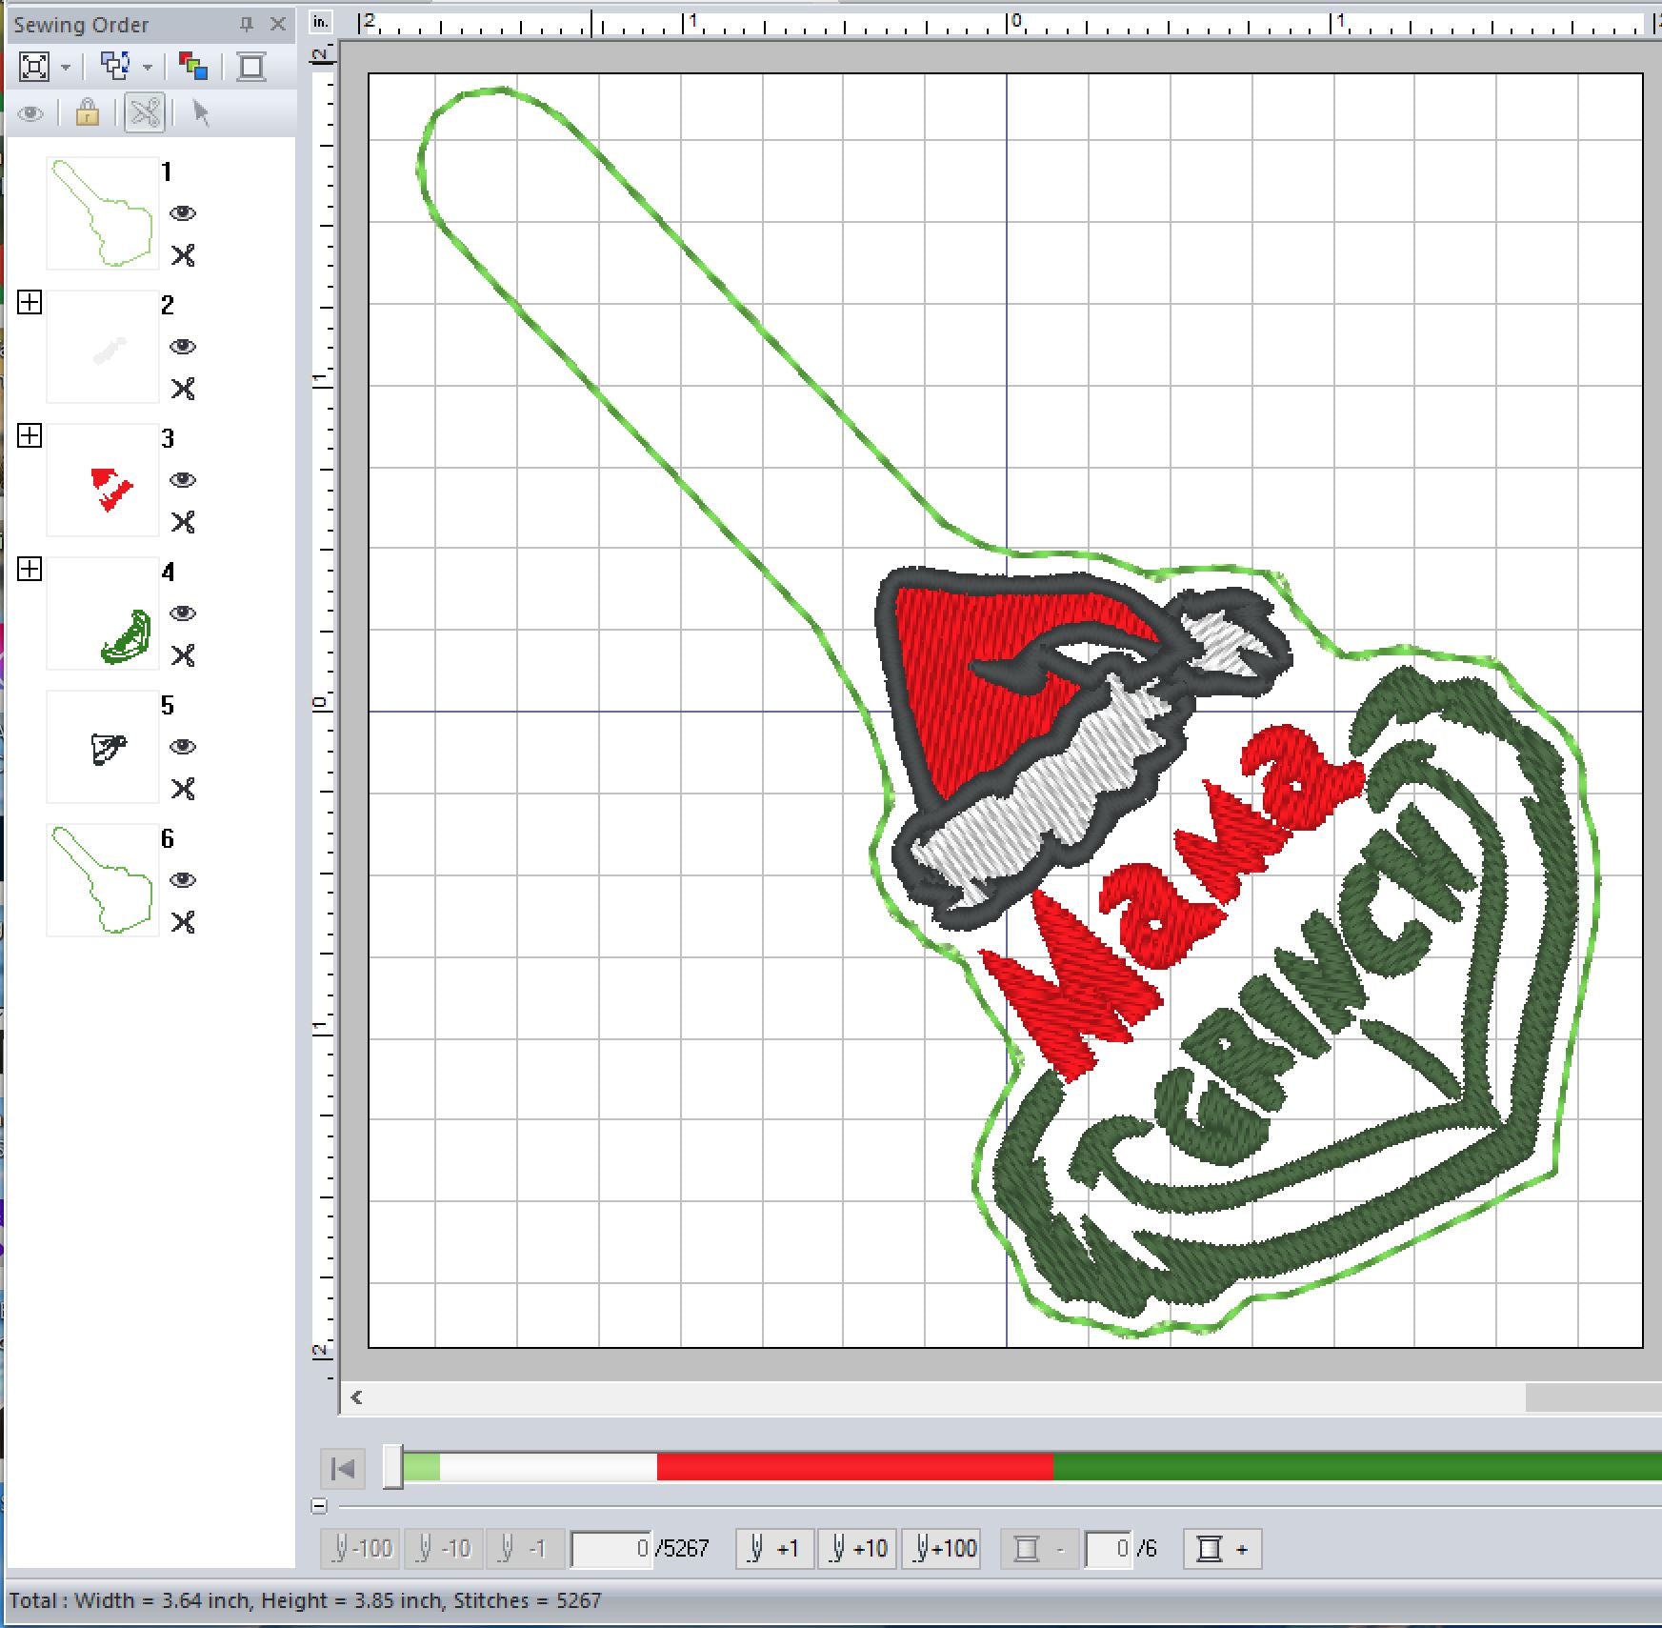Expand sewing order group 2

[x=30, y=303]
